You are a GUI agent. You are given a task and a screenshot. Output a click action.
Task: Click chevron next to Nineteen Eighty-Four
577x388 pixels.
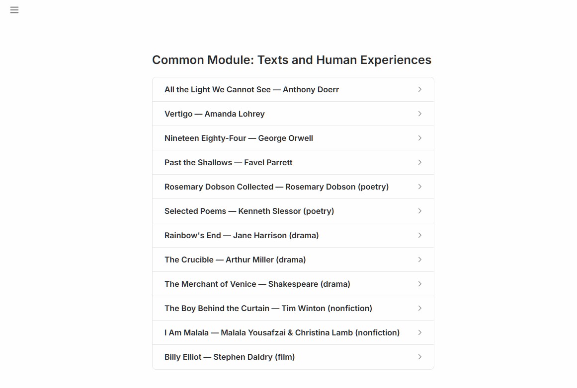point(420,138)
